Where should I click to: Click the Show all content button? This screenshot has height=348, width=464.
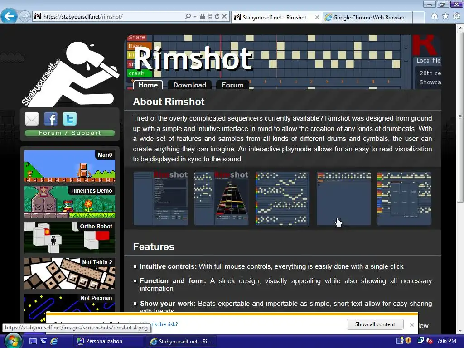coord(375,324)
